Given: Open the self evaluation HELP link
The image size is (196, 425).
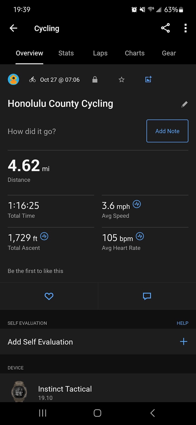Looking at the screenshot, I should pyautogui.click(x=182, y=323).
